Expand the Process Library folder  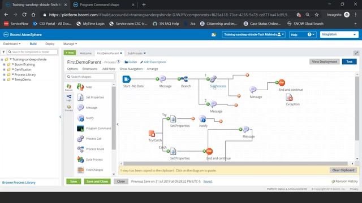[x=4, y=74]
